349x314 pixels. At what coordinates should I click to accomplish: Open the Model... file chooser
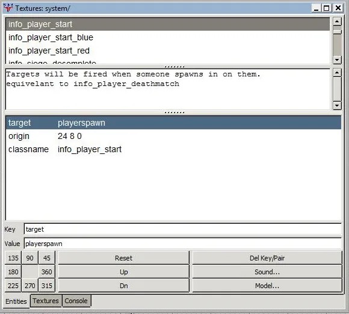[x=267, y=286]
